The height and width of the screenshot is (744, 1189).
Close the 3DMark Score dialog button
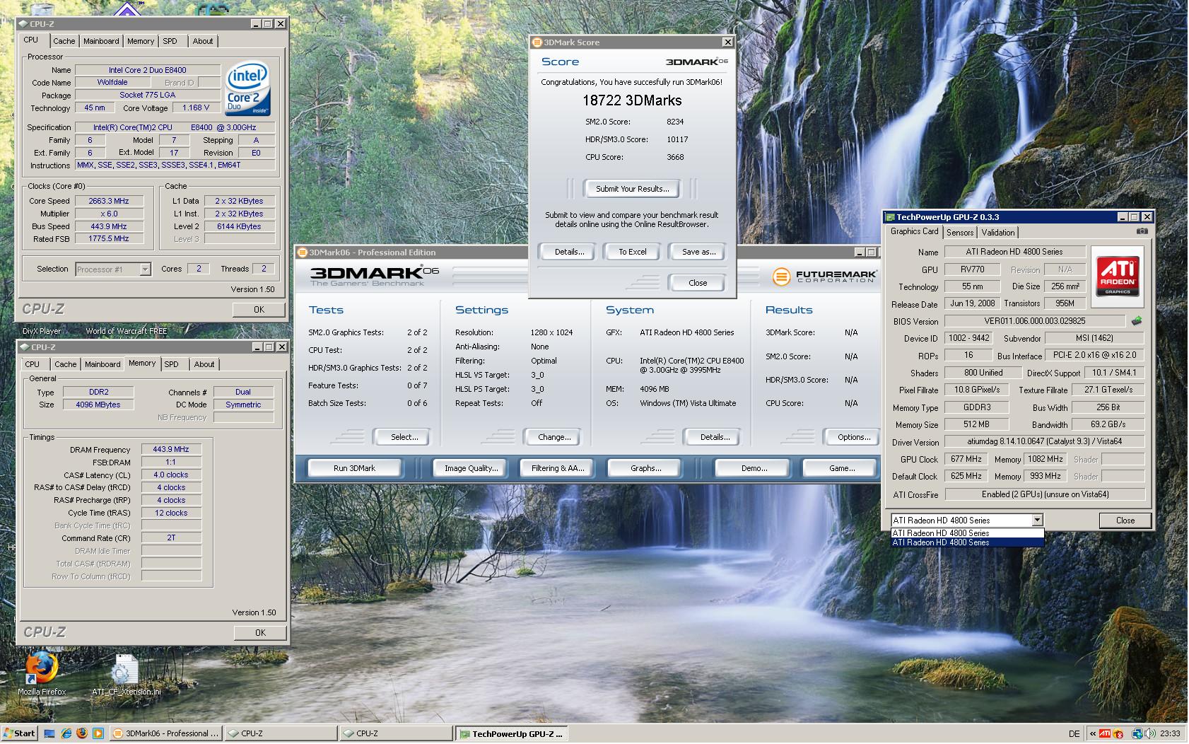tap(697, 283)
